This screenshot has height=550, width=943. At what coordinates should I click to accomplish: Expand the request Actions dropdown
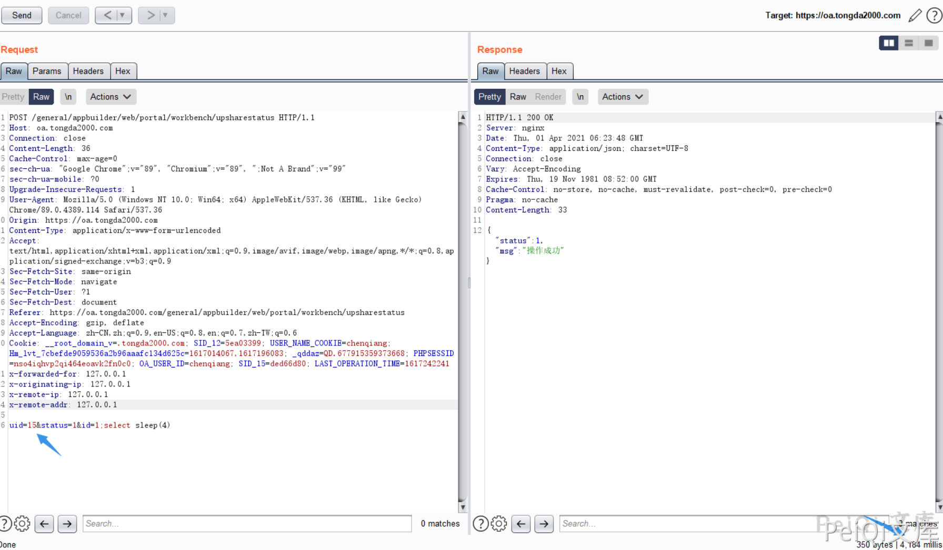111,97
